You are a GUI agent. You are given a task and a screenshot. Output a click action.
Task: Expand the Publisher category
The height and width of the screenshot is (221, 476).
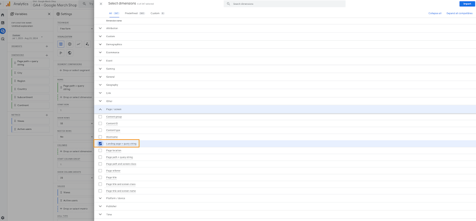point(101,206)
